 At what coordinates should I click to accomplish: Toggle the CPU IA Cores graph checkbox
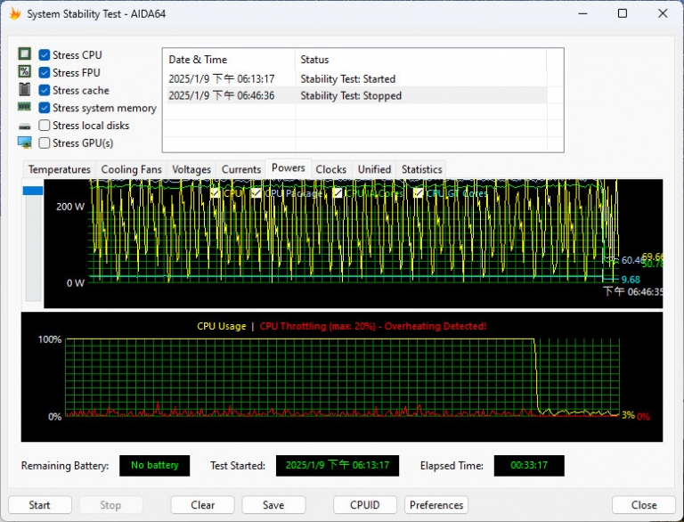pyautogui.click(x=338, y=193)
